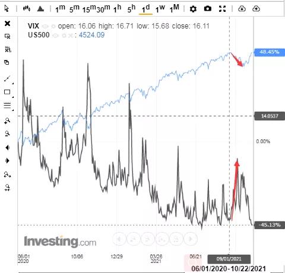285x273 pixels.
Task: Open chart settings gear icon
Action: point(193,9)
